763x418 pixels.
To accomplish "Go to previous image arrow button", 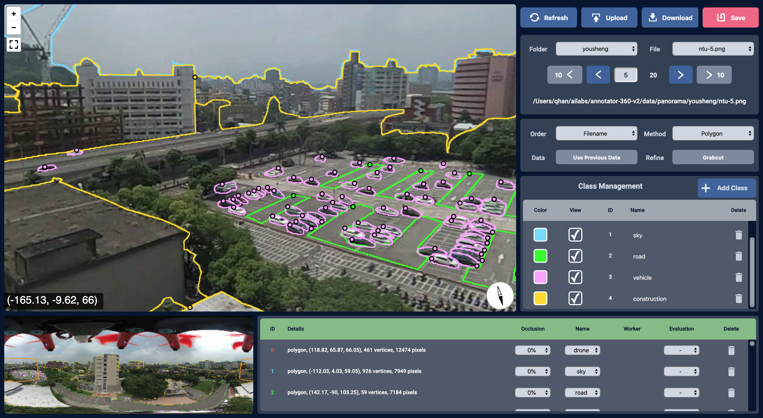I will click(x=598, y=75).
